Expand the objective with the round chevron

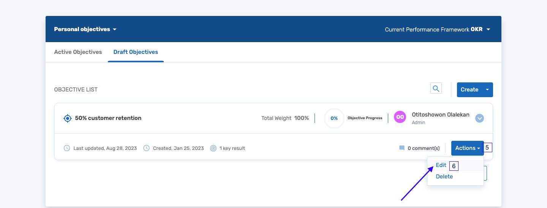point(479,118)
